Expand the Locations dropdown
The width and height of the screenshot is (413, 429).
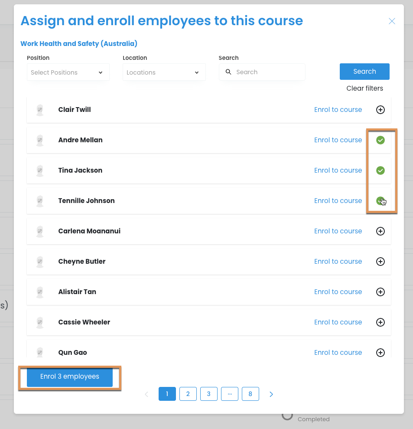coord(164,72)
